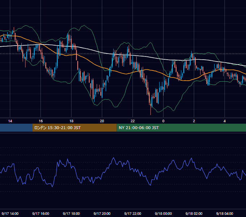Click the hour label 0 on price chart
This screenshot has height=217, width=246.
pyautogui.click(x=163, y=121)
